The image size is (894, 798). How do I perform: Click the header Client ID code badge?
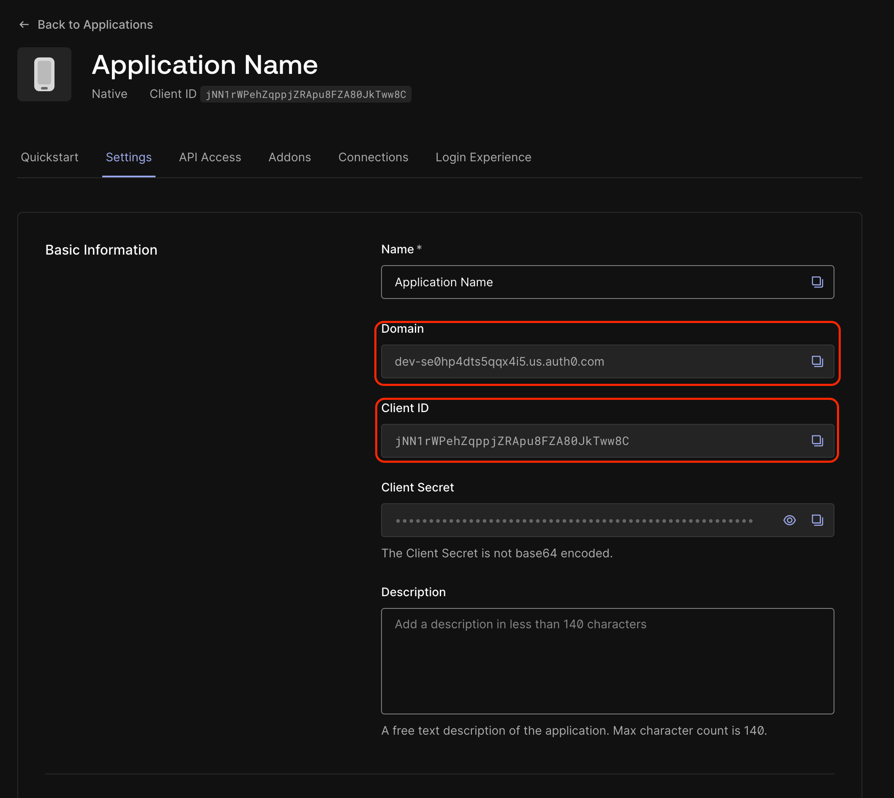click(306, 94)
